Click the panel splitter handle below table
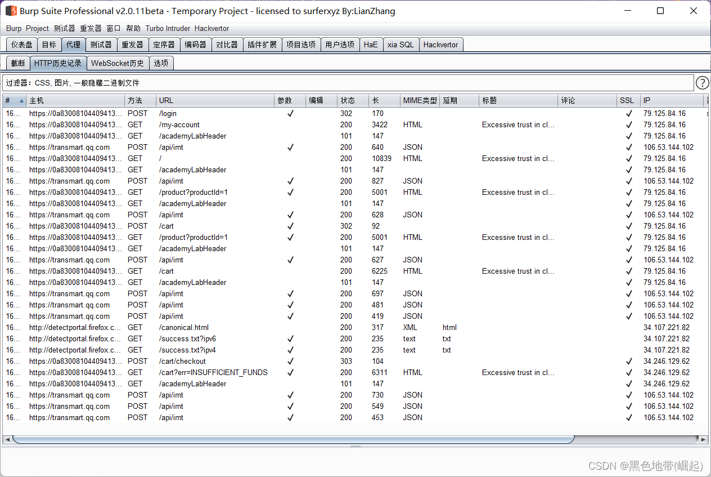 coord(355,447)
